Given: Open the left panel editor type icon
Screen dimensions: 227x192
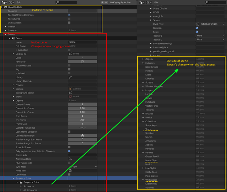Looking at the screenshot, I should (x=4, y=2).
